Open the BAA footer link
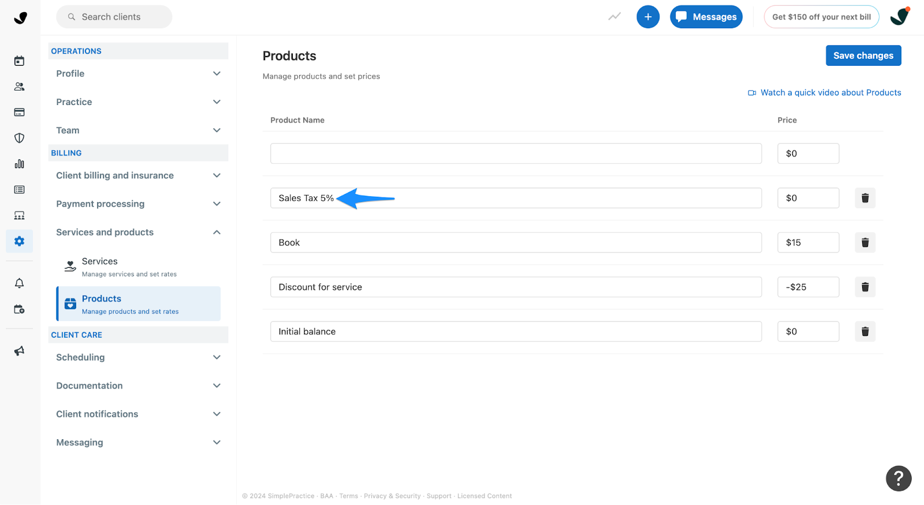Screen dimensions: 924x505 (x=326, y=496)
